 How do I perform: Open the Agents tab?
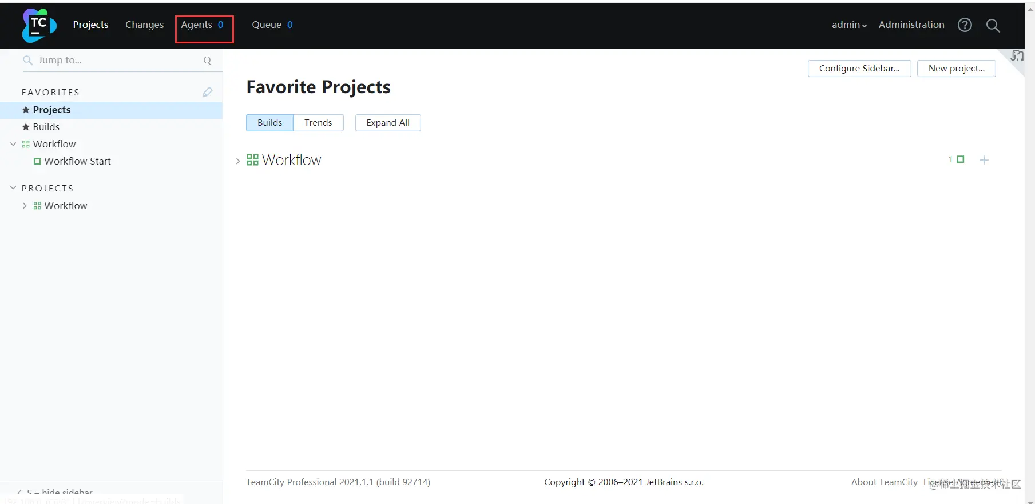click(x=203, y=25)
